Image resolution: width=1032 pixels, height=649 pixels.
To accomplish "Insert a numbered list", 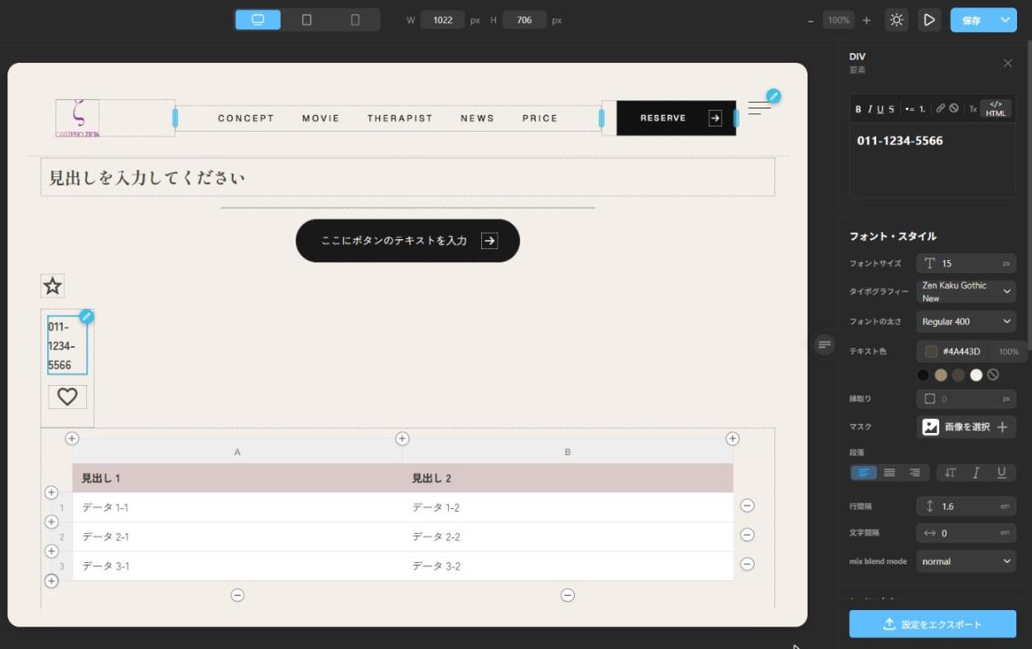I will (x=922, y=109).
